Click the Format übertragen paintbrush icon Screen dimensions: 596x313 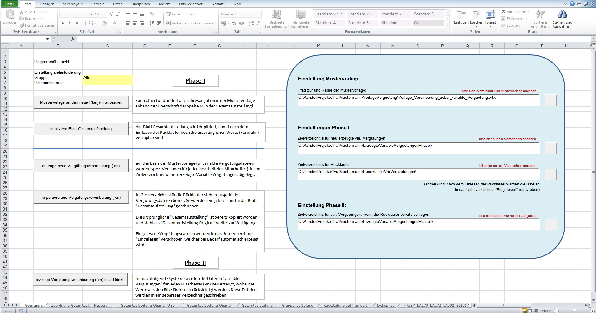point(22,25)
